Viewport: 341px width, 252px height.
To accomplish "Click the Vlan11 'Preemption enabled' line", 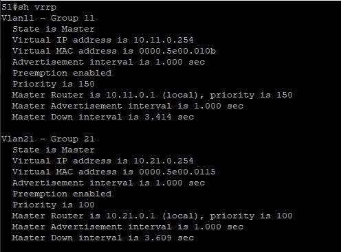I will tap(62, 73).
